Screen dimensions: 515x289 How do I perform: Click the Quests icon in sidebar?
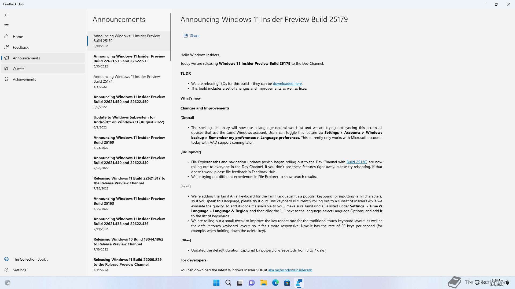(x=6, y=69)
